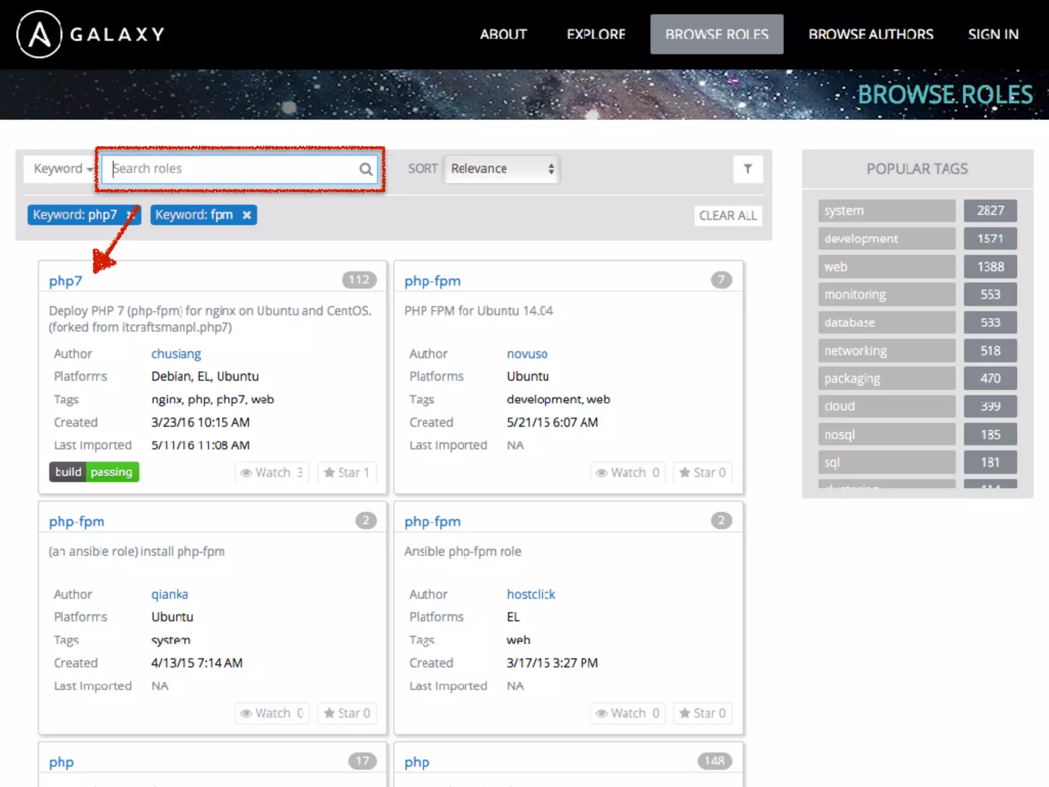Screen dimensions: 1049x787
Task: Toggle Watch on novuso's php-fpm role
Action: pos(627,472)
